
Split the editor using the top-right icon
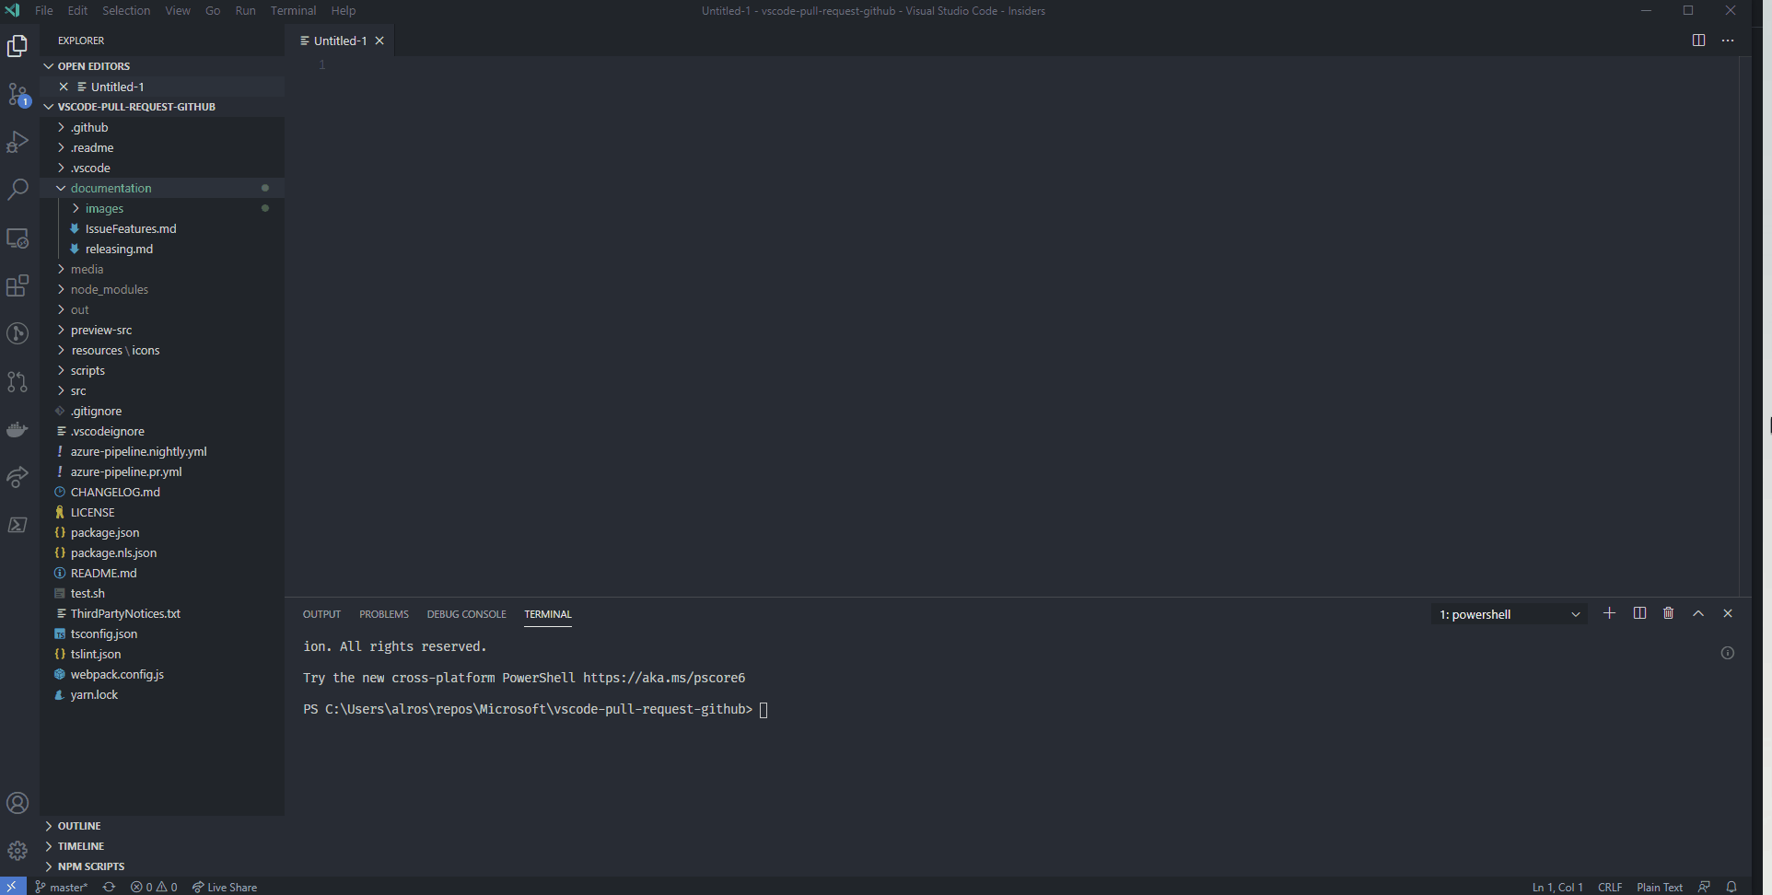[x=1697, y=41]
